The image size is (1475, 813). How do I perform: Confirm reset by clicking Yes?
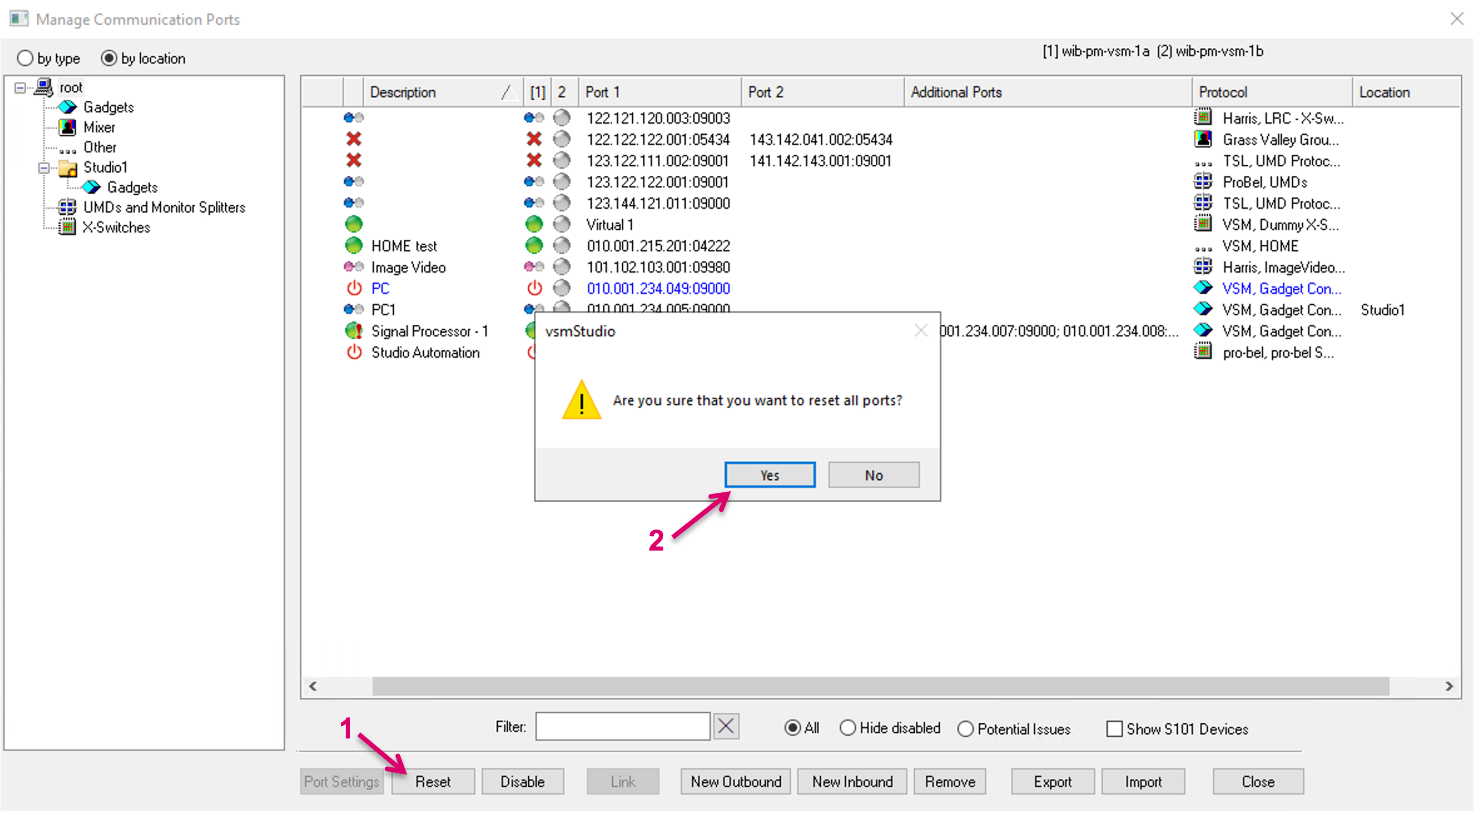[770, 476]
